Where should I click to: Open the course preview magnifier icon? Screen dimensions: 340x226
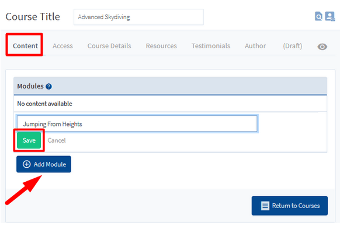[x=318, y=16]
